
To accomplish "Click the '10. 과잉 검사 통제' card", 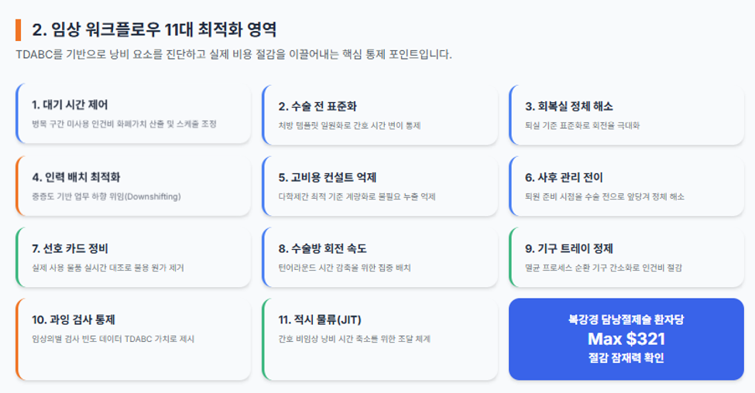I will 133,339.
